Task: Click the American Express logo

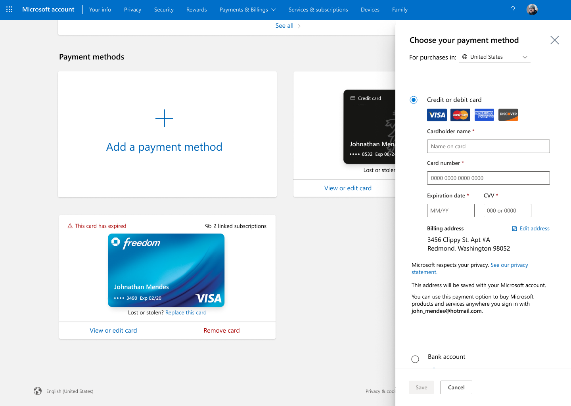Action: [x=485, y=115]
